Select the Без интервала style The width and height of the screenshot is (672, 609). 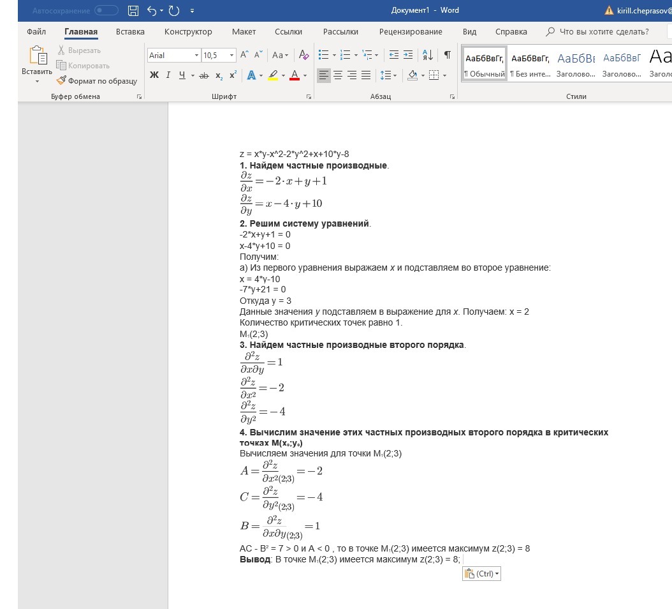tap(530, 64)
